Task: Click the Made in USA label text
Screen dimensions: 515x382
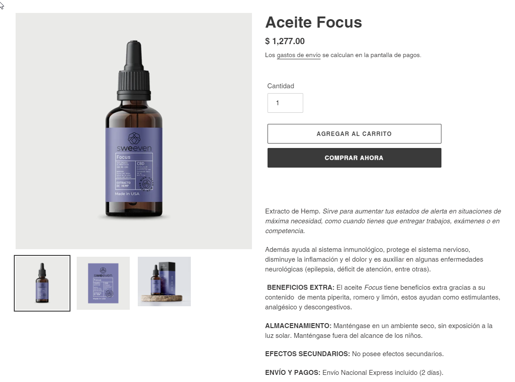Action: click(x=127, y=194)
